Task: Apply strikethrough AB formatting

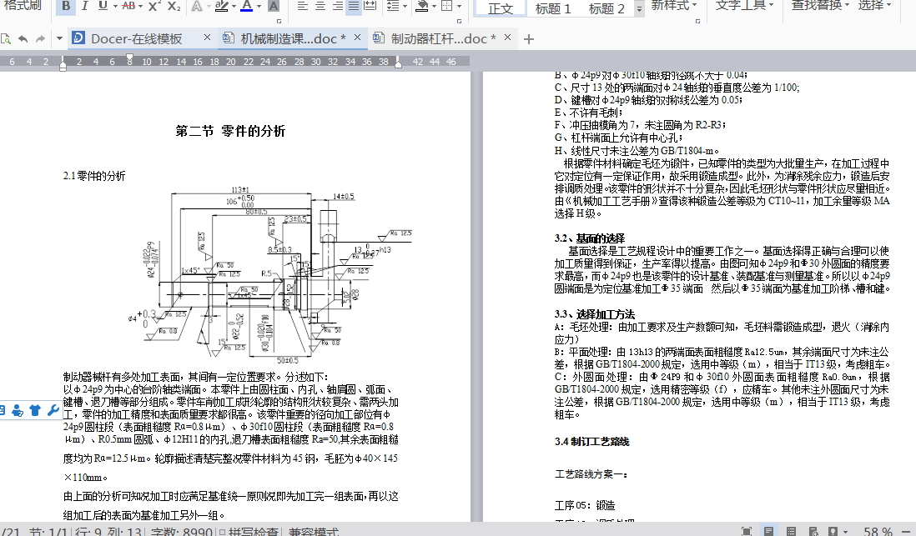Action: point(128,6)
